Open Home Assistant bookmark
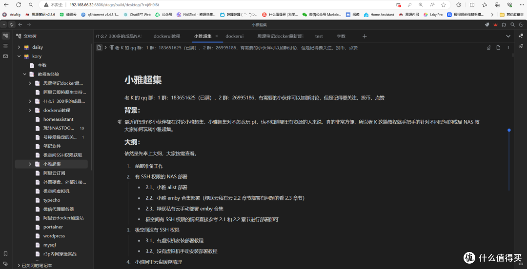Viewport: 527px width, 269px height. point(379,15)
